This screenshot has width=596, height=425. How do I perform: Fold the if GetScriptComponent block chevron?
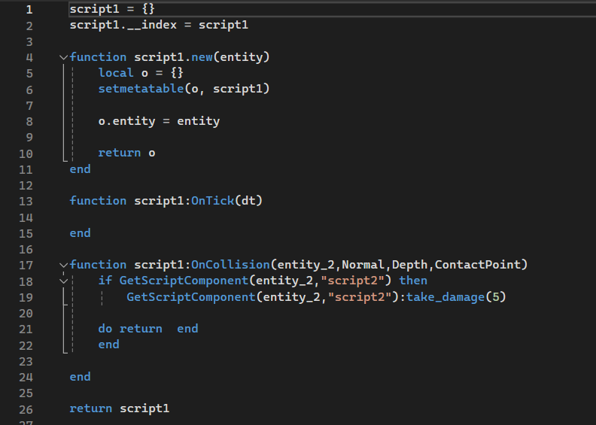click(x=63, y=281)
